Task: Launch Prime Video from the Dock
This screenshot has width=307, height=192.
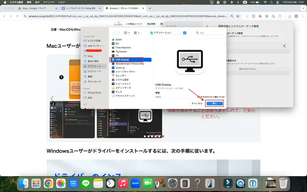Action: pyautogui.click(x=73, y=184)
